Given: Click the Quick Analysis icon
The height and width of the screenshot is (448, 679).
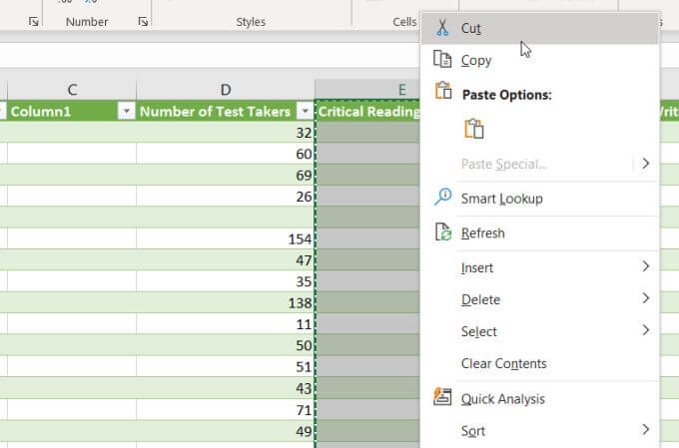Looking at the screenshot, I should pyautogui.click(x=443, y=398).
